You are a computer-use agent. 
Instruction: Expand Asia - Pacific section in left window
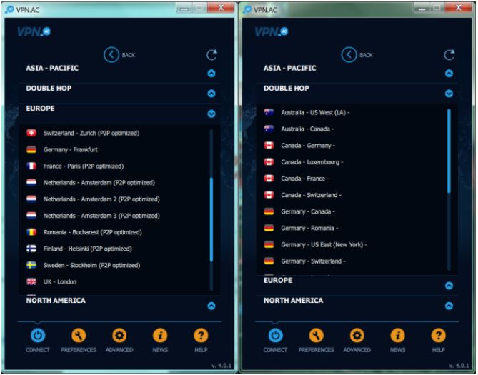[211, 73]
